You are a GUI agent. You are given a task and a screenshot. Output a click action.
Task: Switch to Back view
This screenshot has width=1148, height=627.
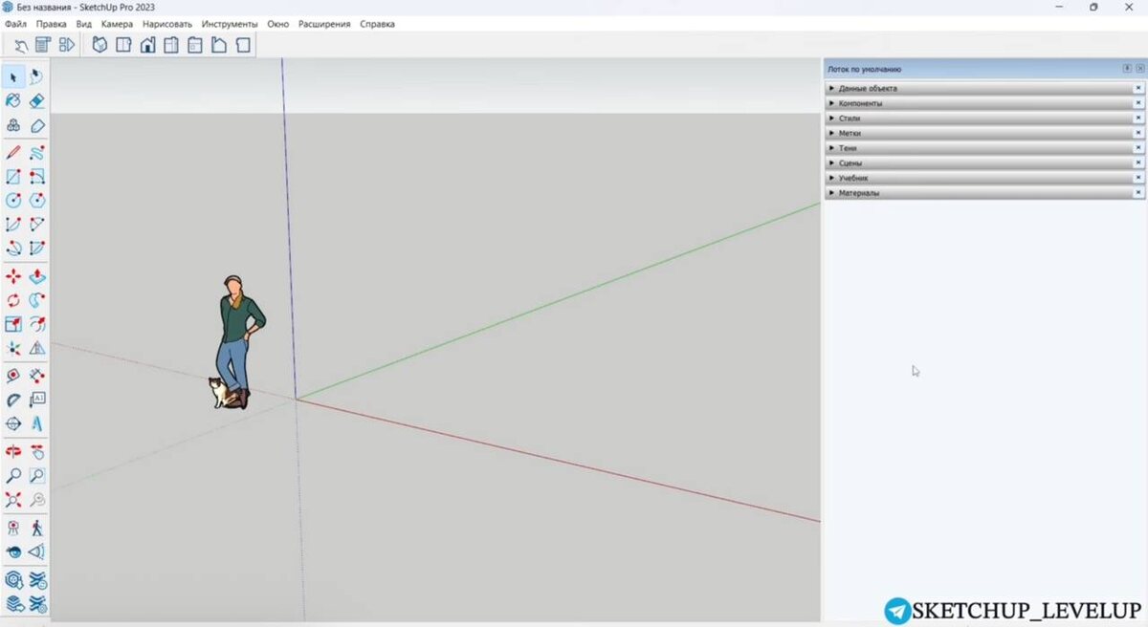(x=195, y=44)
